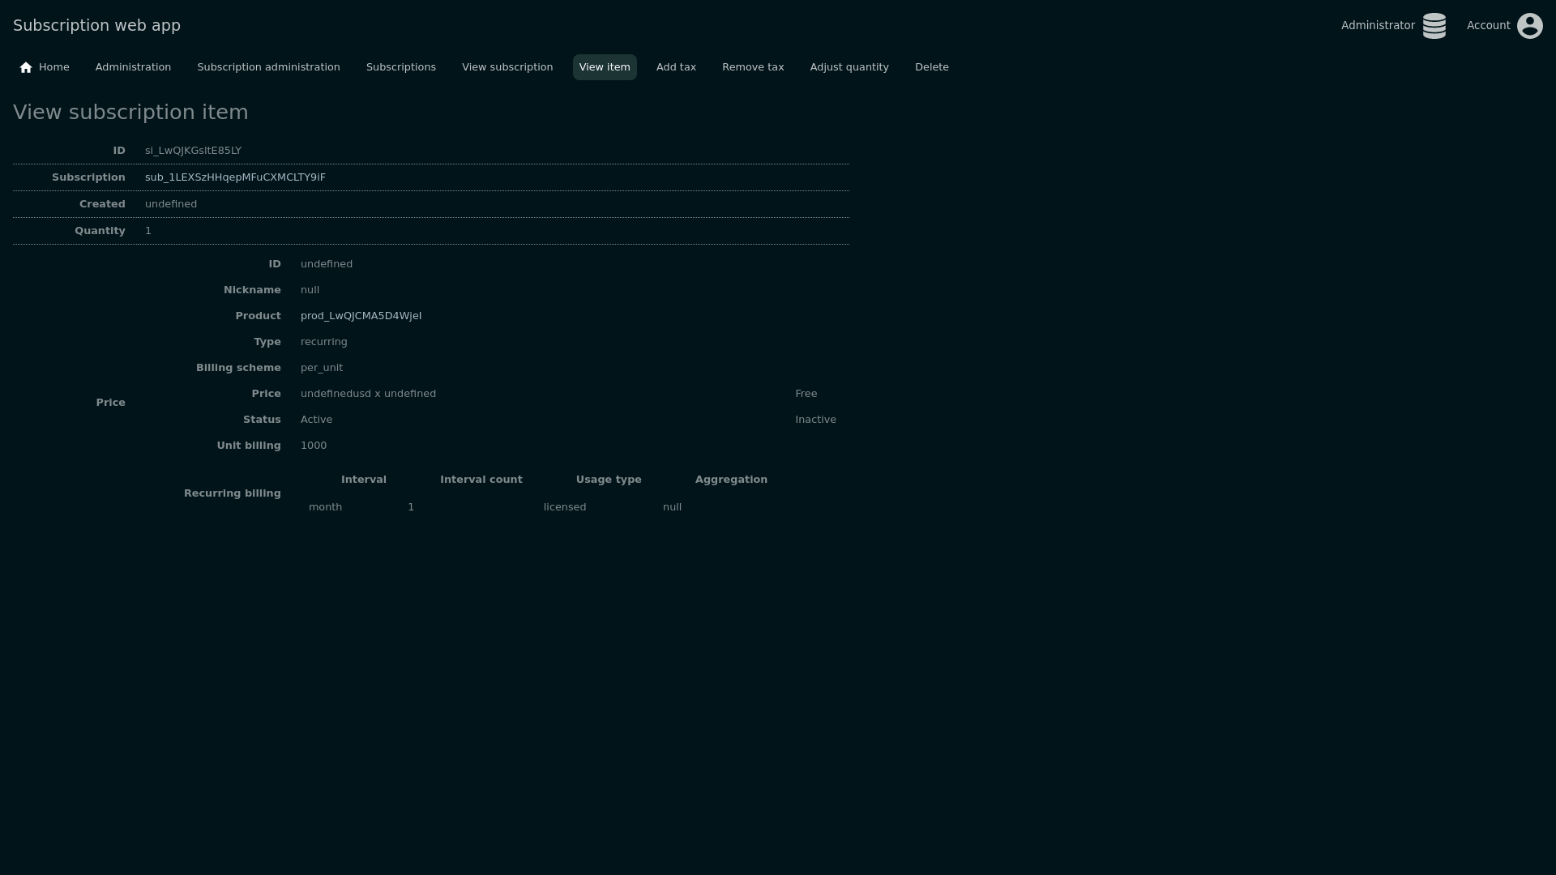The width and height of the screenshot is (1556, 875).
Task: Open product prod_LwQJCMA5D4WjeI link
Action: [x=361, y=316]
